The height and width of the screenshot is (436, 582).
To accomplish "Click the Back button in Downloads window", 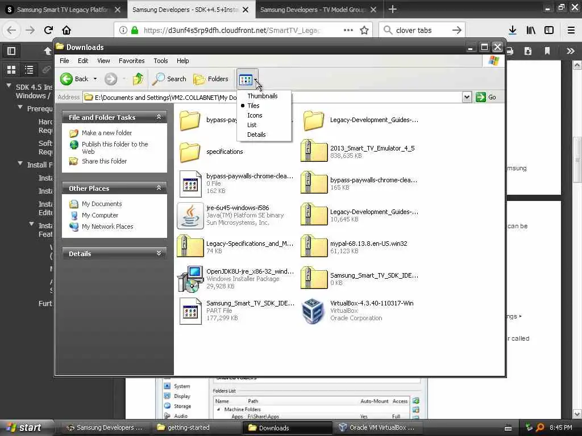I will [x=74, y=78].
